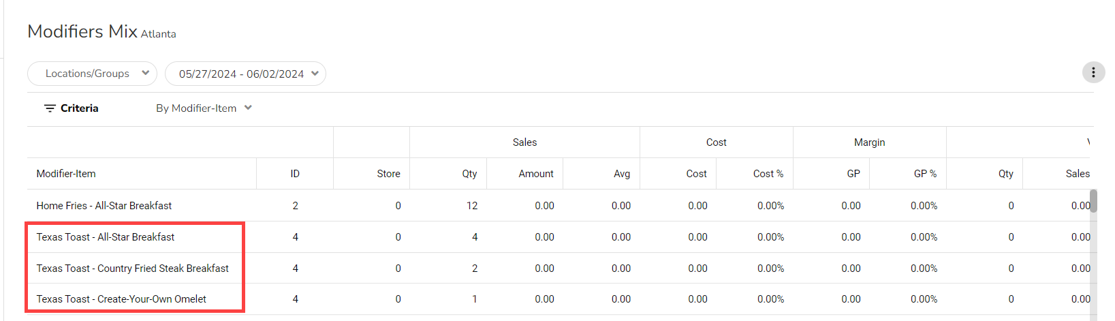The image size is (1115, 321).
Task: Select Texas Toast - Create-Your-Own Omelet row
Action: point(121,299)
